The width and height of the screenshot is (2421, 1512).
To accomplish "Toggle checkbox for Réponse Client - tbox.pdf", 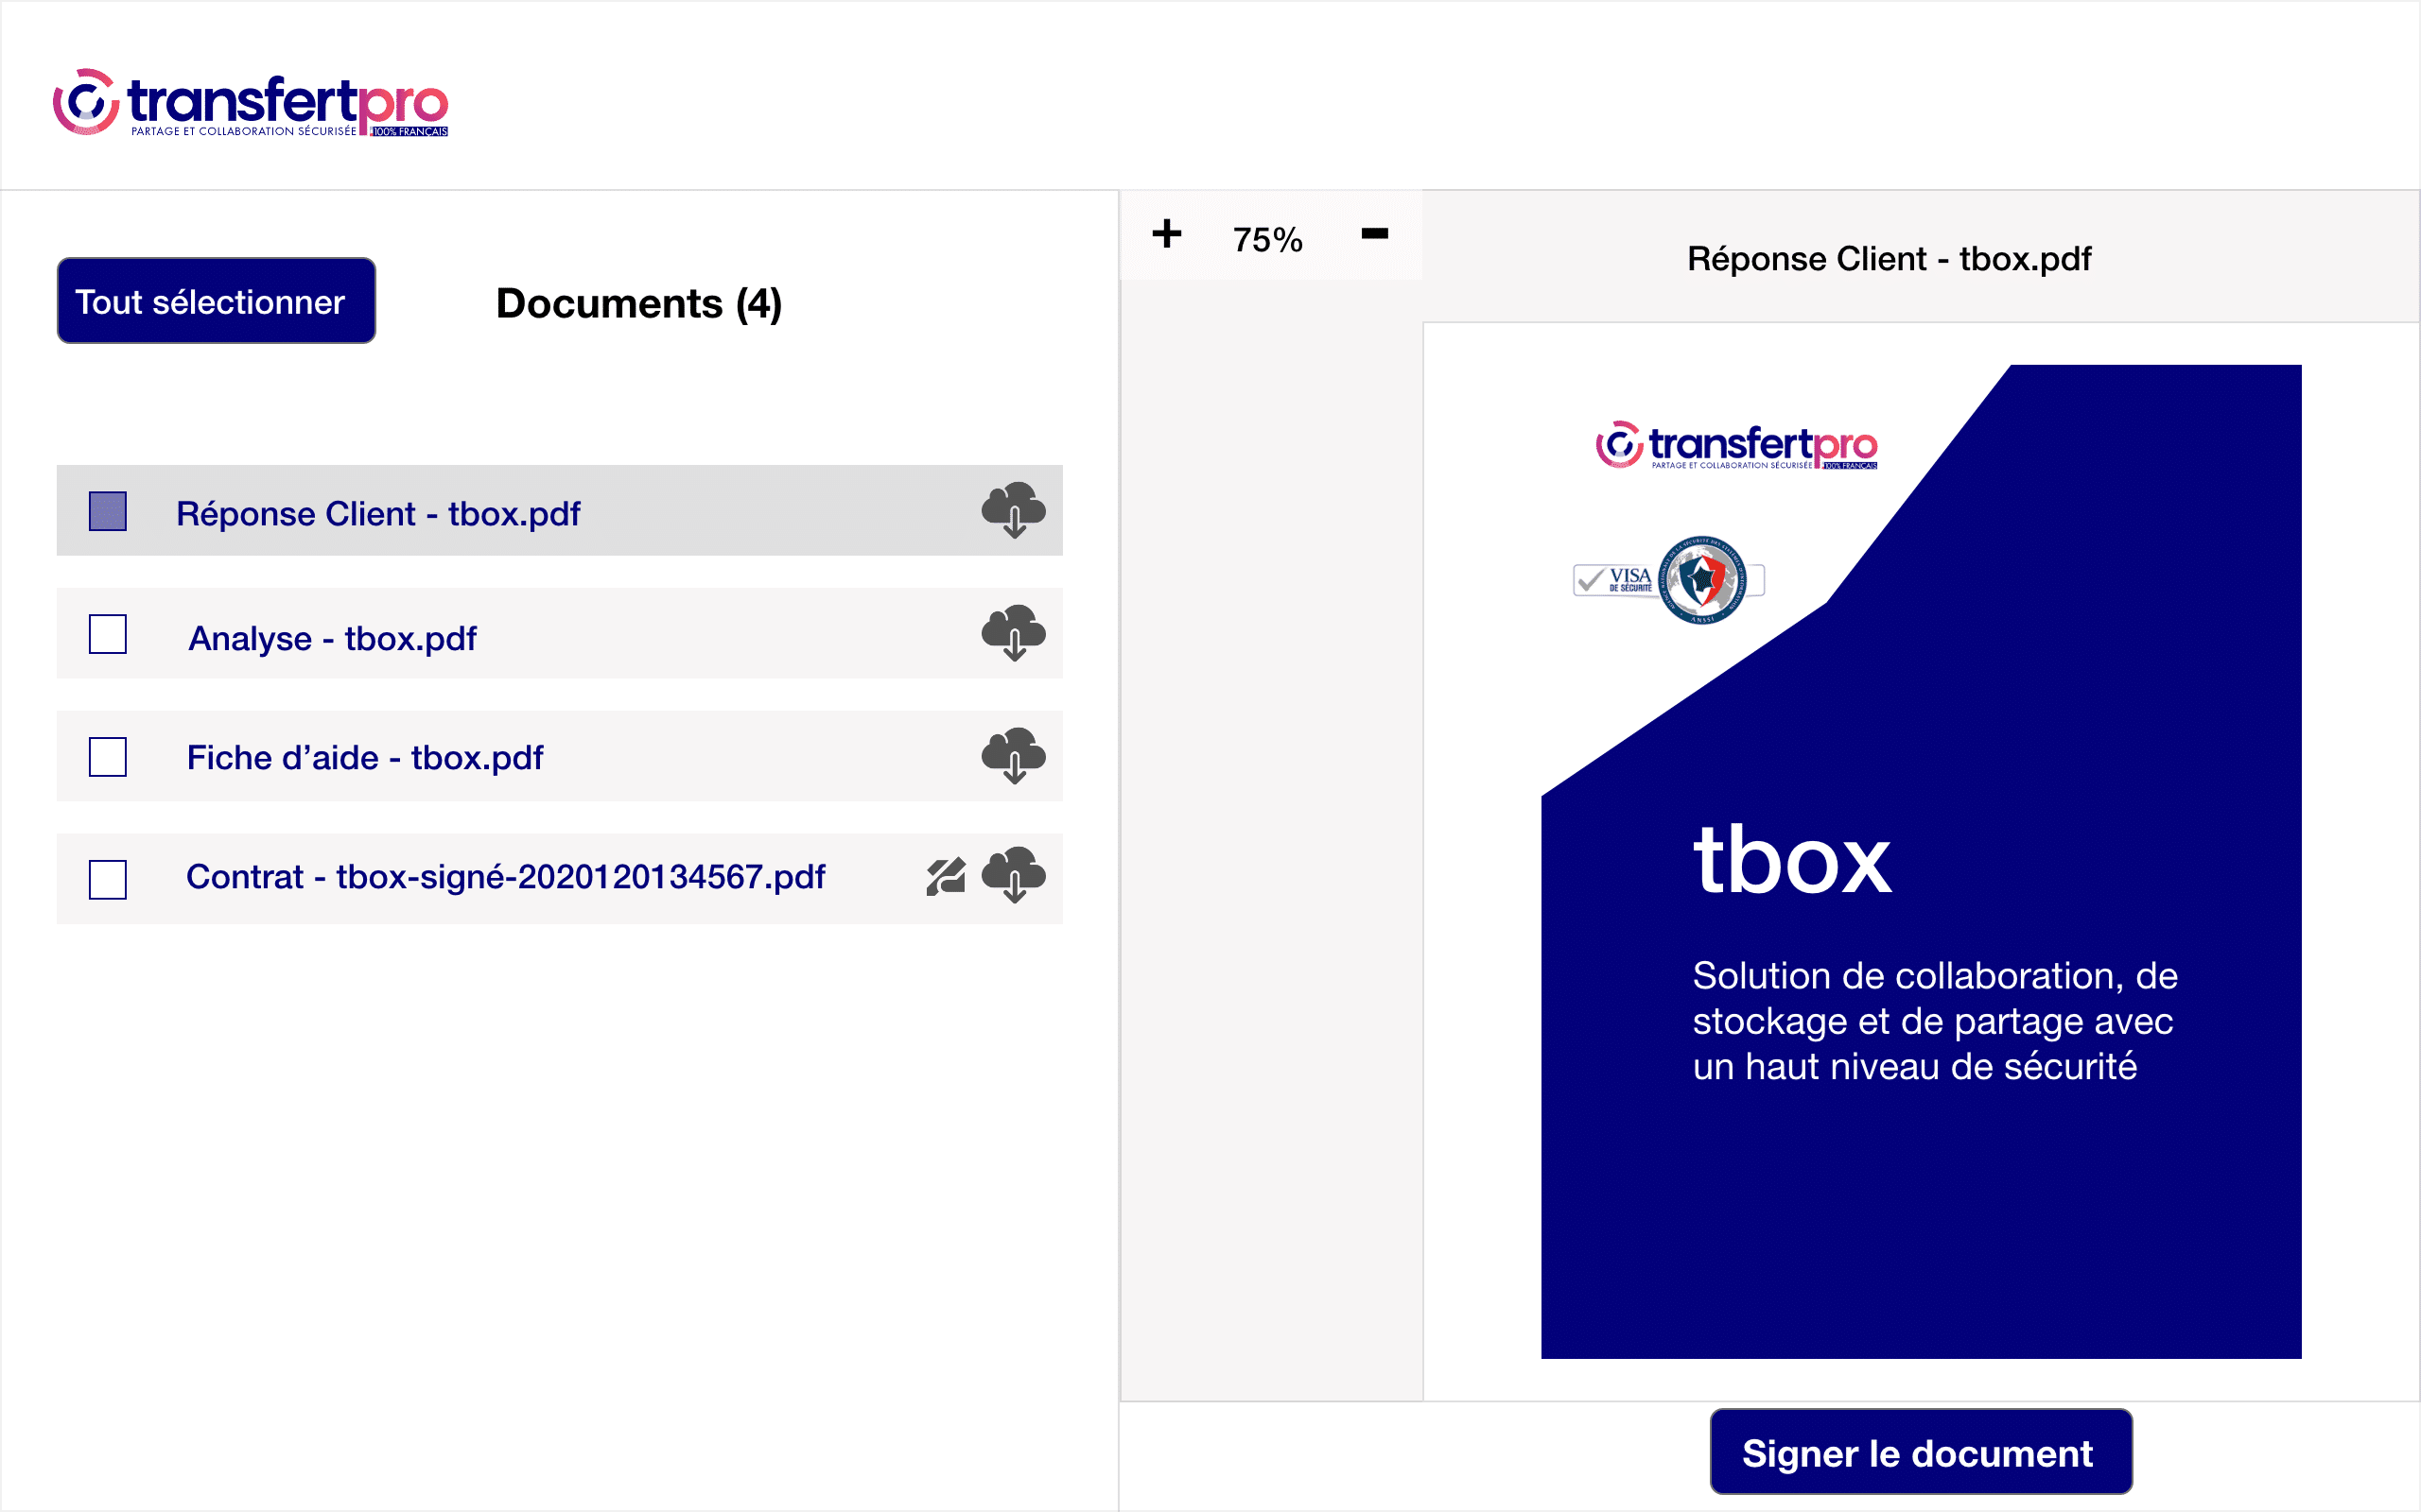I will (x=108, y=511).
